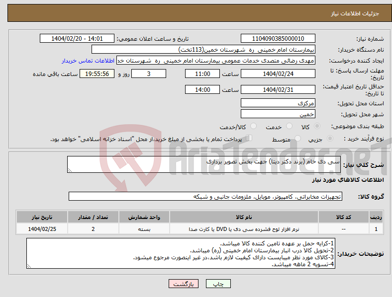
Task: Click the validity time field 14:00
Action: (202, 89)
